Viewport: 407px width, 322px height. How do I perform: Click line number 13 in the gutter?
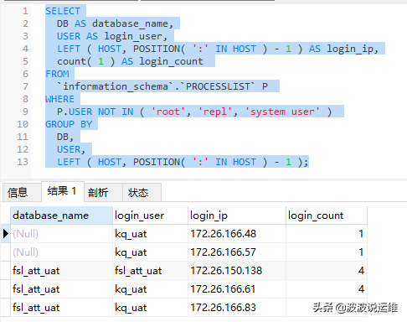23,162
